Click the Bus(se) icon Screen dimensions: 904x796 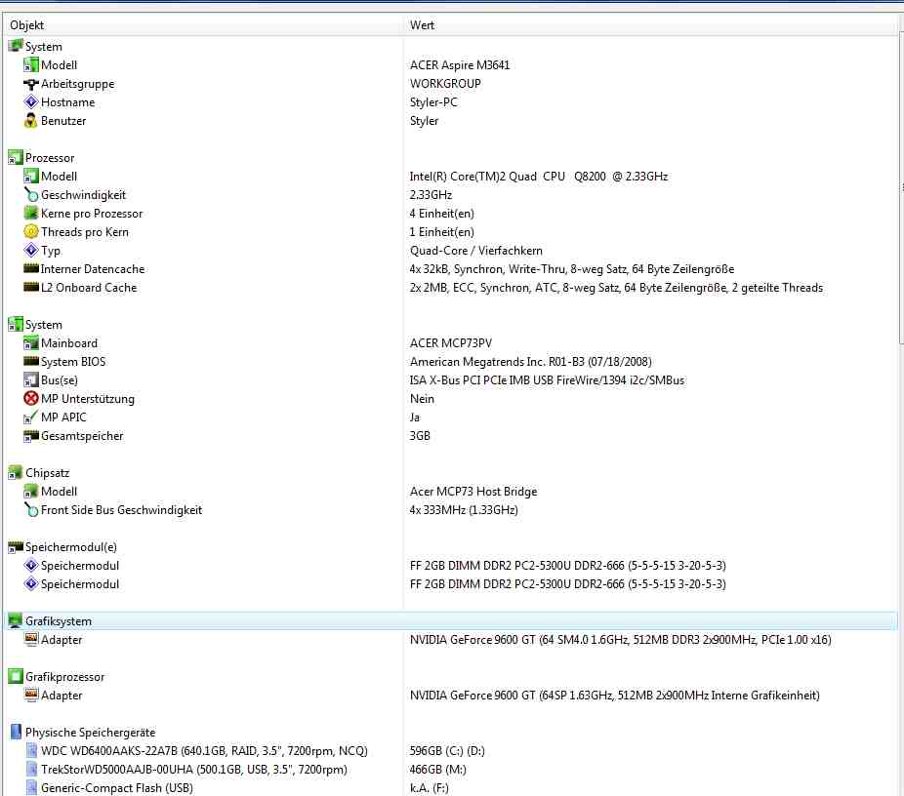tap(31, 379)
